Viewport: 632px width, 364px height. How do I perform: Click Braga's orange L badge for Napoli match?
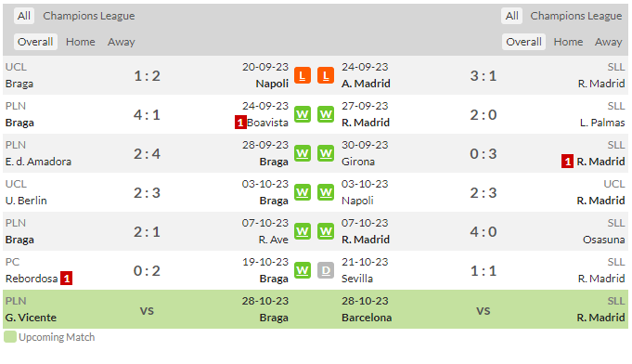click(x=303, y=75)
